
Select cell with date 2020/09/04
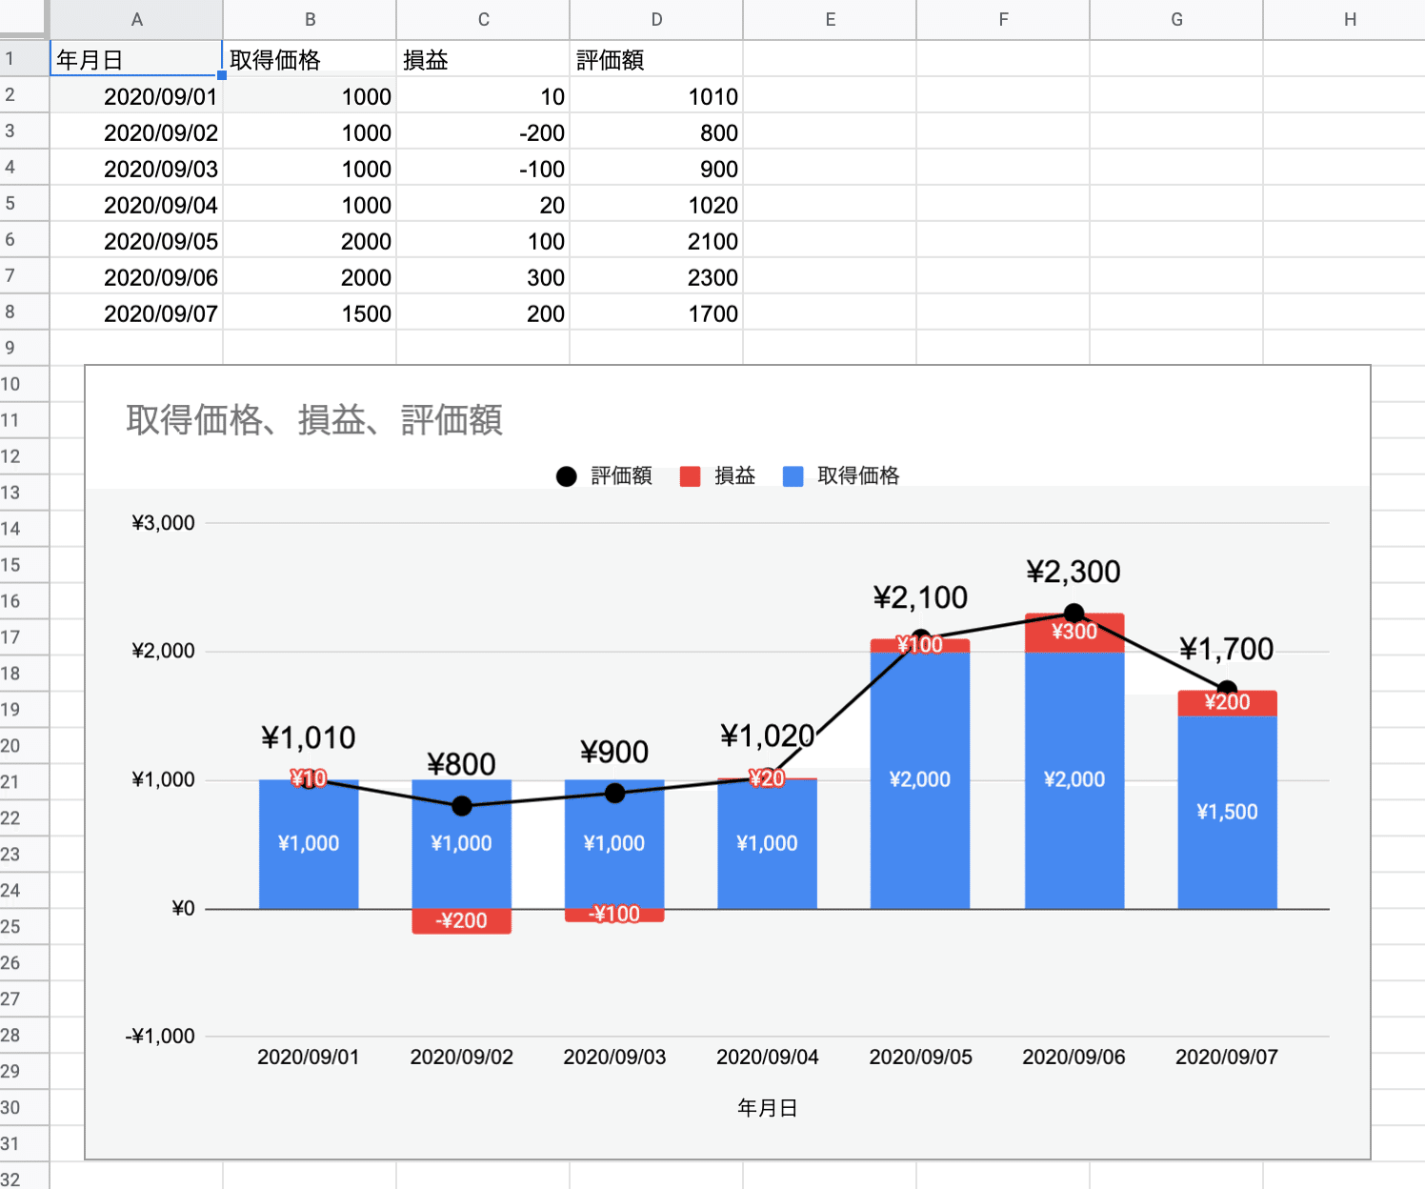tap(136, 205)
